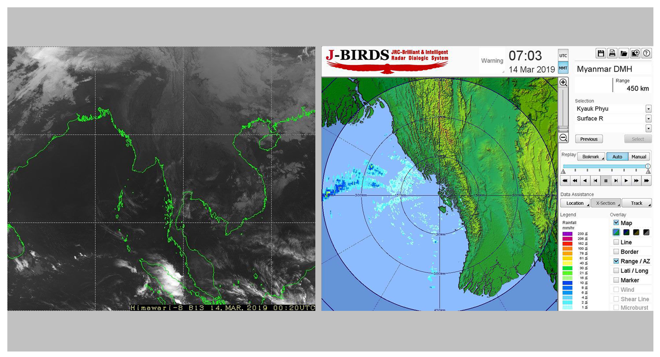Click the Warning indicator beside the time
The image size is (660, 357).
click(x=492, y=61)
